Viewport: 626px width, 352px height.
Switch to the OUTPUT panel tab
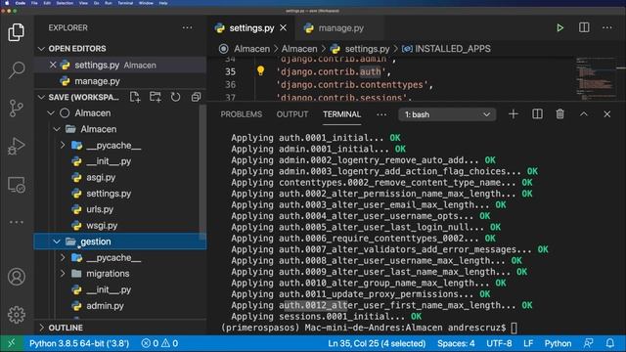click(292, 114)
